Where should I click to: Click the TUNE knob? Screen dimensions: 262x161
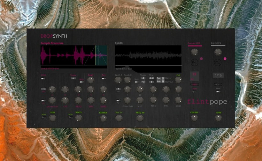point(218,118)
